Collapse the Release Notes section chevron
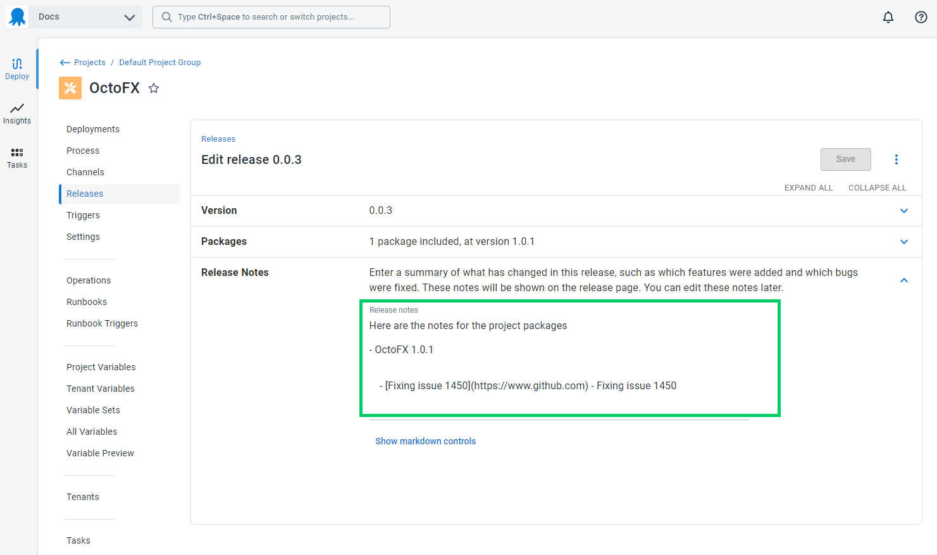This screenshot has height=555, width=937. pos(904,280)
